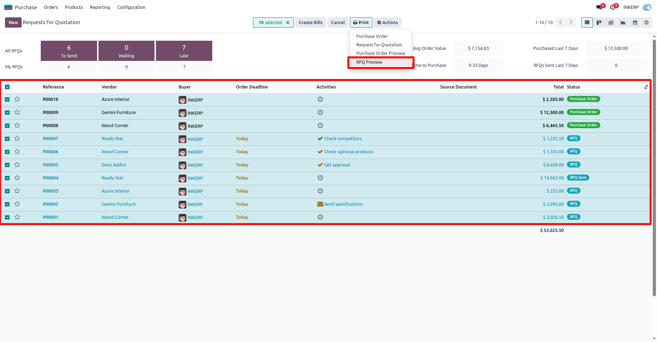This screenshot has width=657, height=342.
Task: Uncheck the P00010 row checkbox
Action: (7, 99)
